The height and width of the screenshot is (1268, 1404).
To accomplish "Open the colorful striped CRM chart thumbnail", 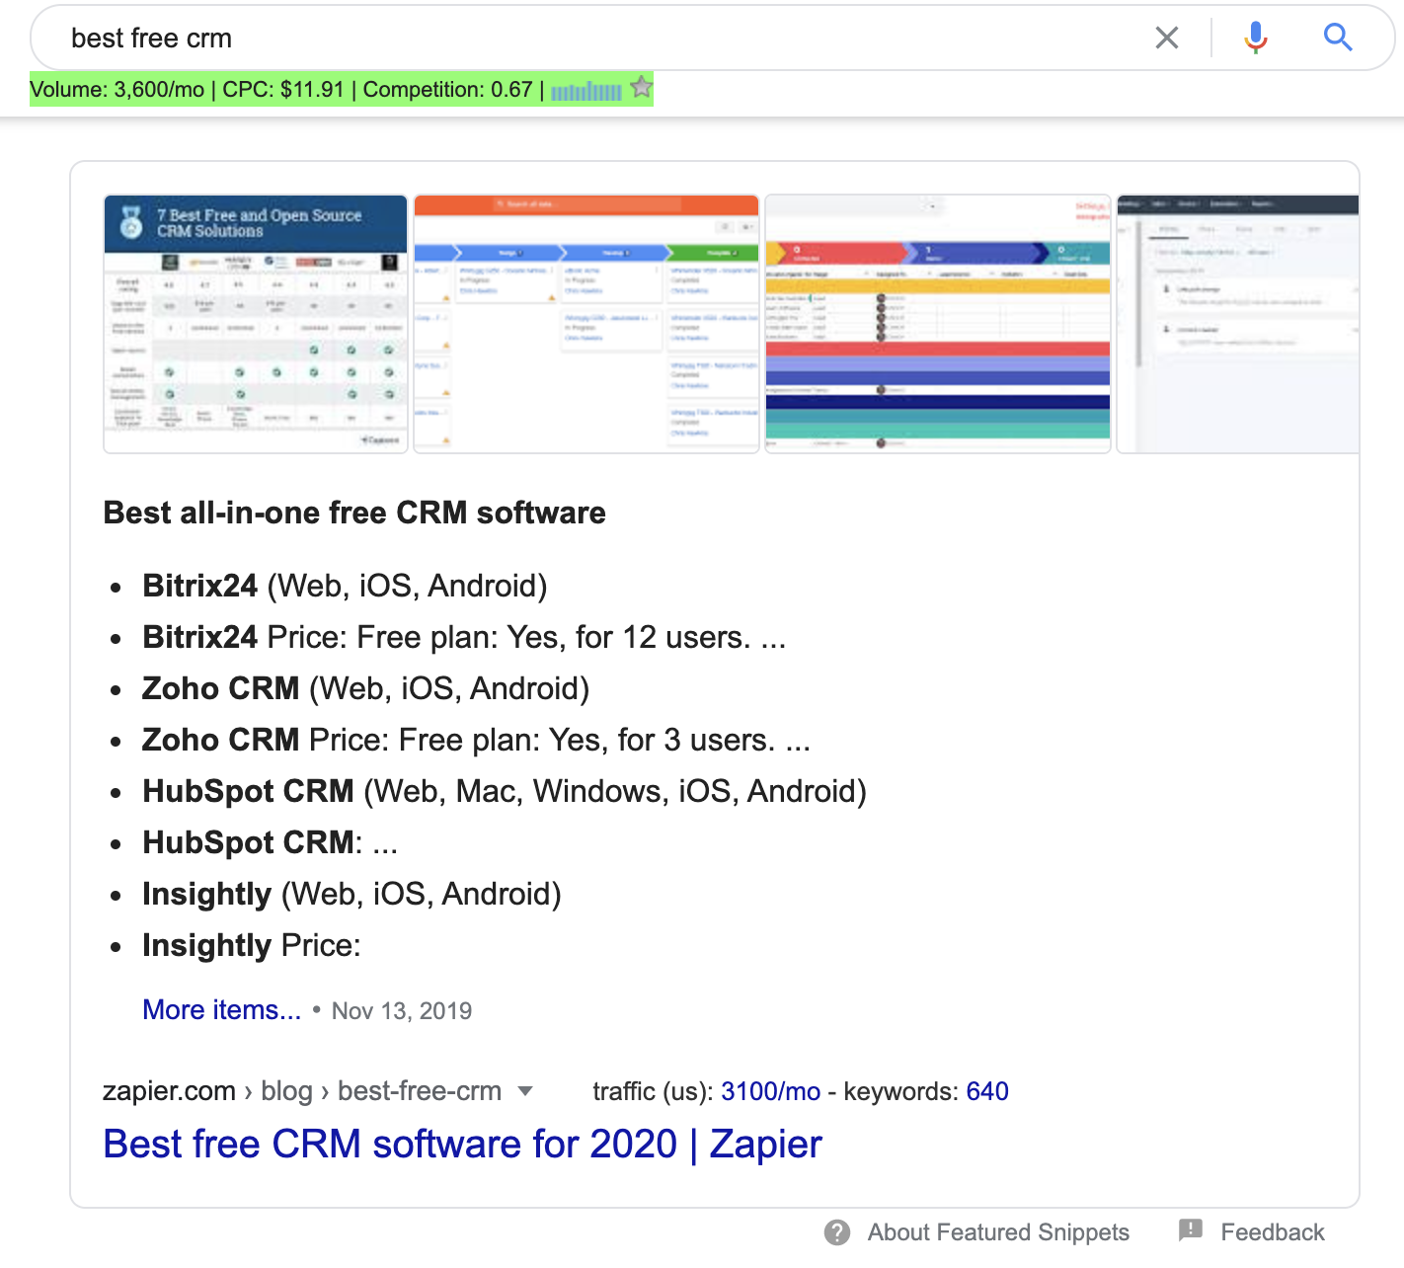I will tap(938, 324).
